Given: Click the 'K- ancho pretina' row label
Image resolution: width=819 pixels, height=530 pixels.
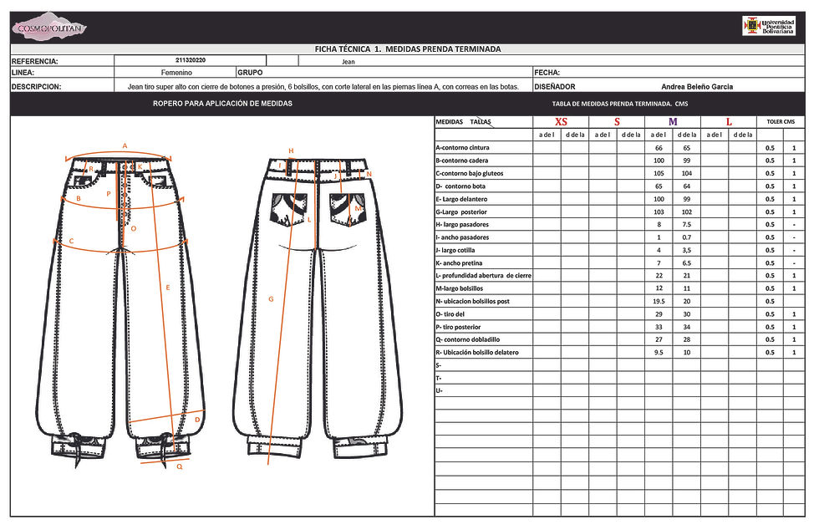Looking at the screenshot, I should [x=459, y=263].
